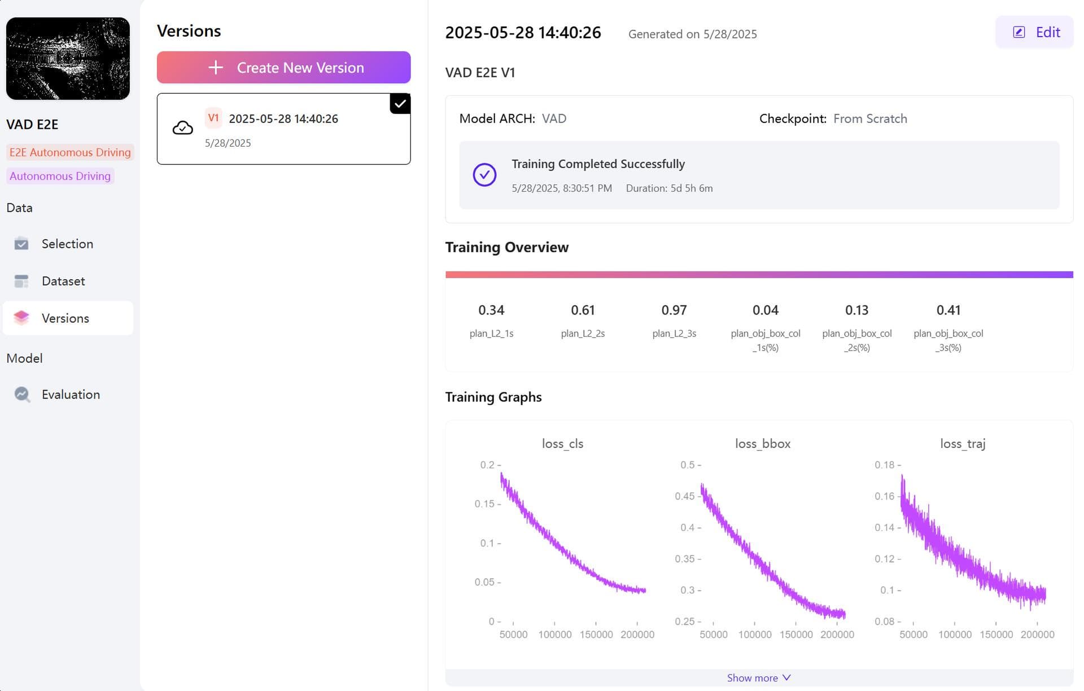Screen dimensions: 1084x691
Task: Expand training graphs with Show more
Action: click(752, 677)
